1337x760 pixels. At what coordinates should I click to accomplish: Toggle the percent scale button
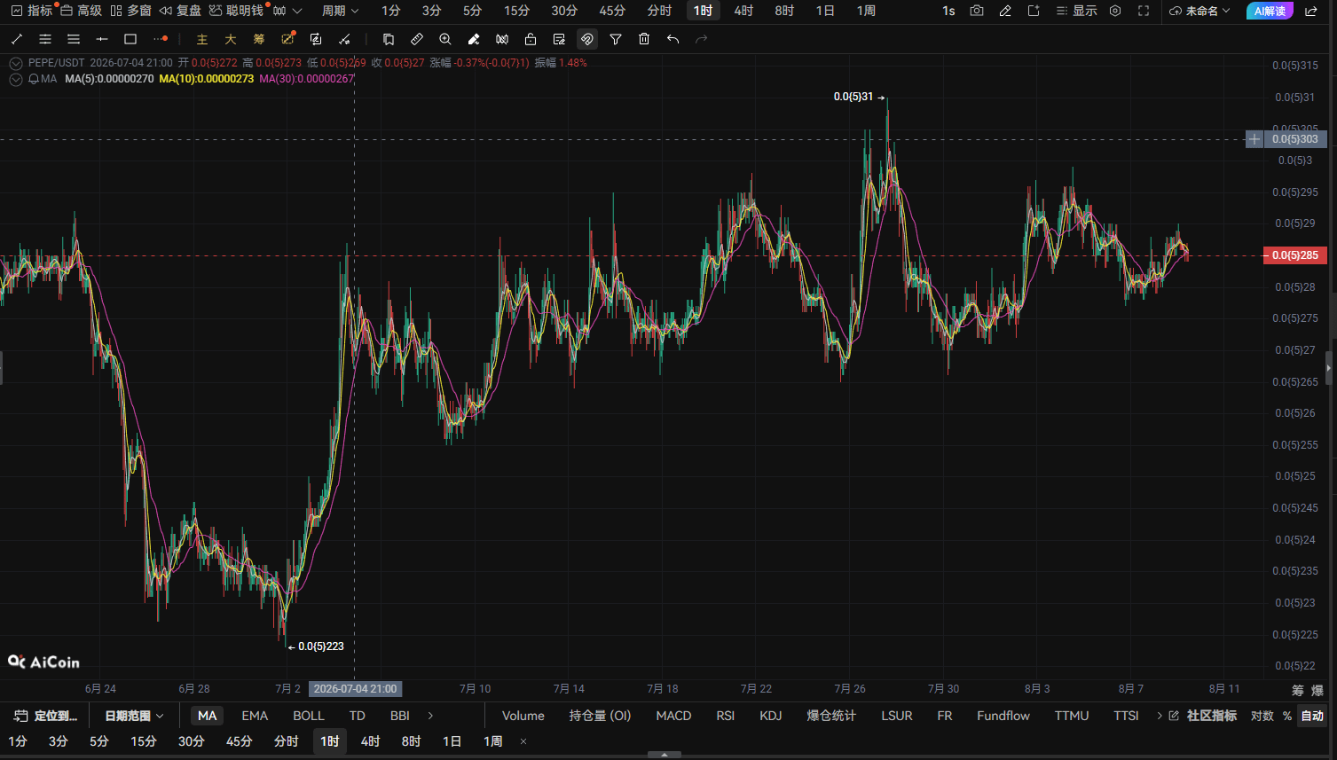pos(1287,716)
